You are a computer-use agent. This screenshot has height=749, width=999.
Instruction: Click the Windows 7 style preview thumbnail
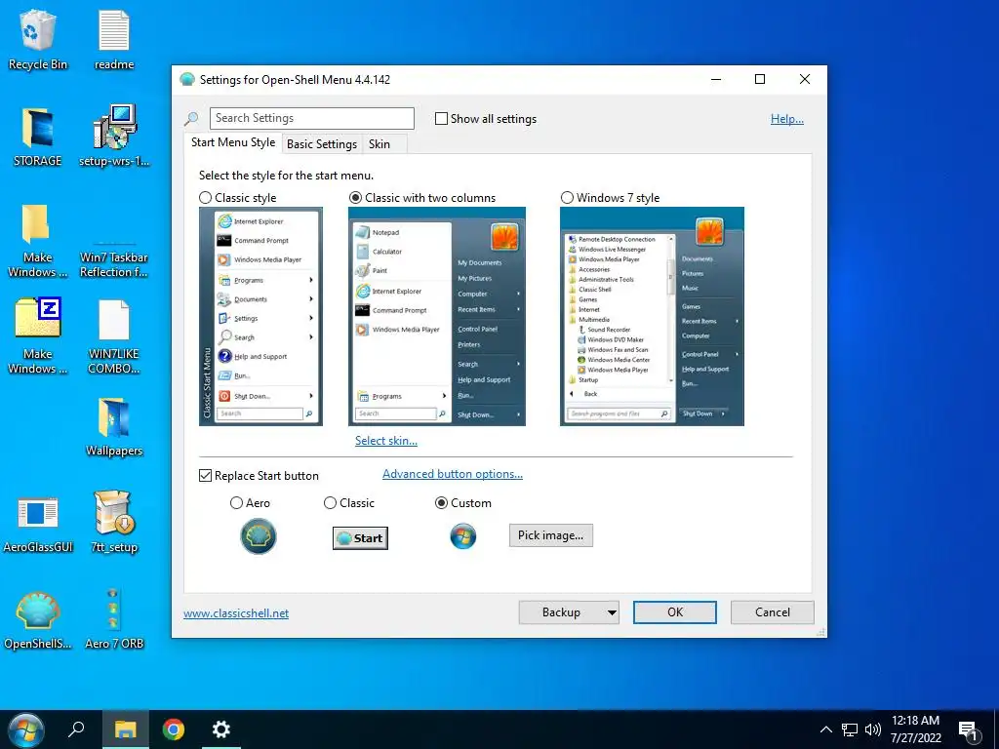coord(652,317)
